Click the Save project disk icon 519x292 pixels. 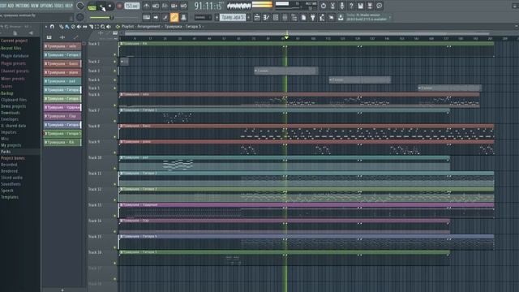360,6
